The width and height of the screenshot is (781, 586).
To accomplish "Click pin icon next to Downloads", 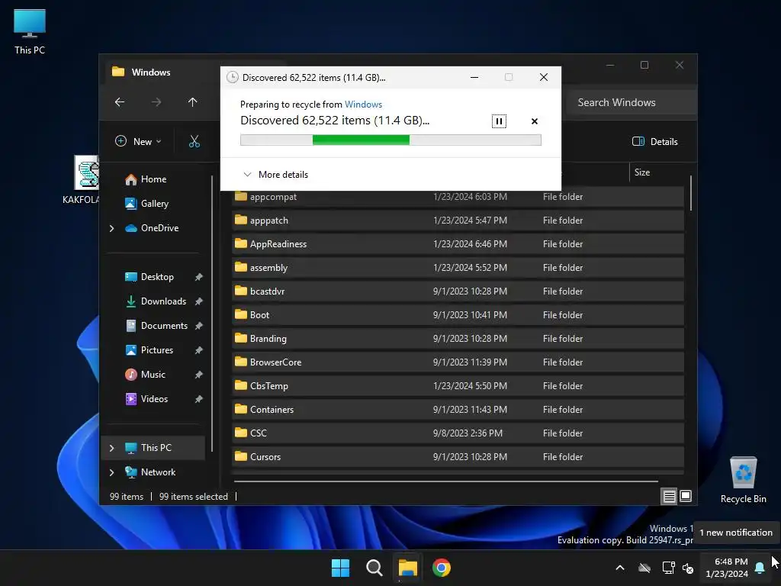I will (x=199, y=301).
